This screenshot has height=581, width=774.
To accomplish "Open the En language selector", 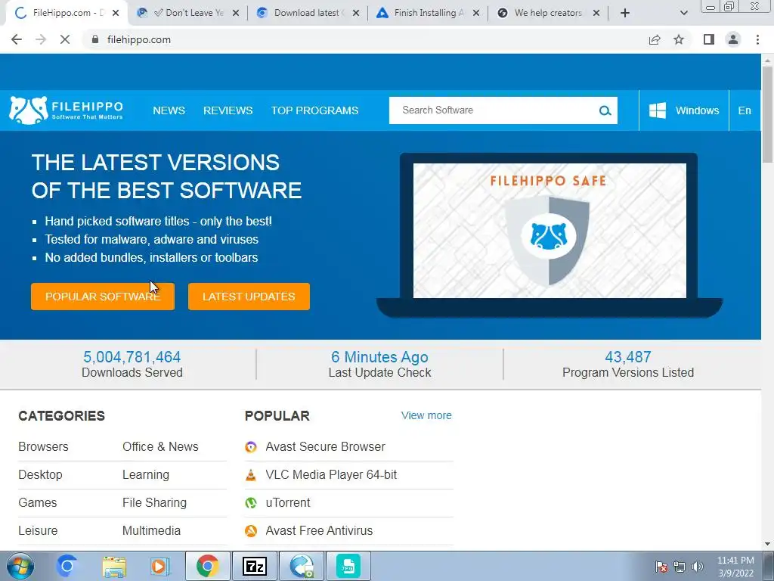I will 745,110.
